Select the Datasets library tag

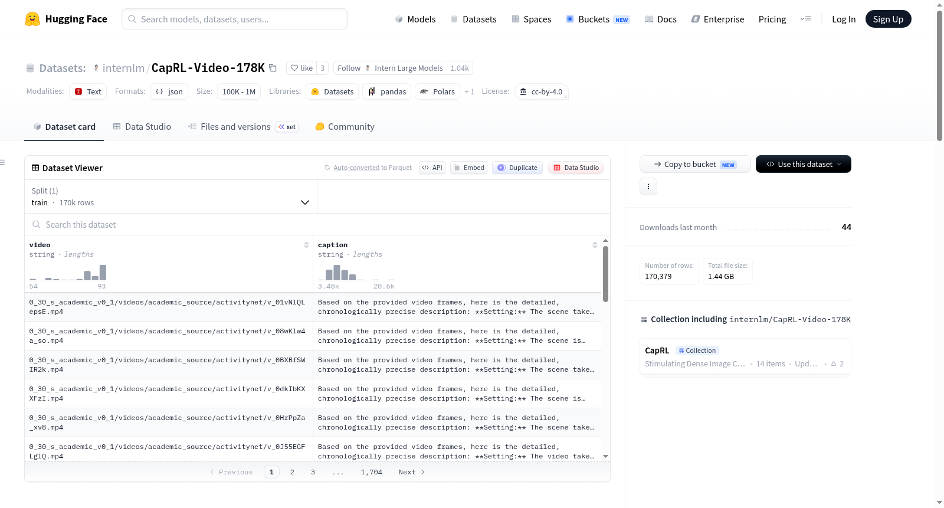click(x=332, y=91)
